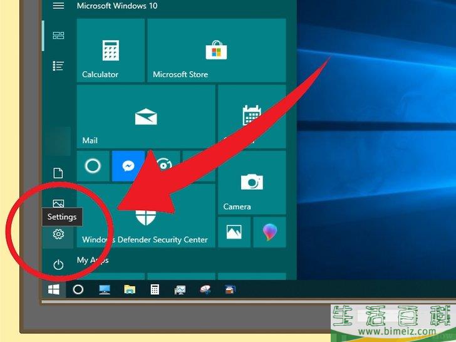Image resolution: width=456 pixels, height=342 pixels.
Task: Open the Paint 3D tile
Action: click(269, 232)
